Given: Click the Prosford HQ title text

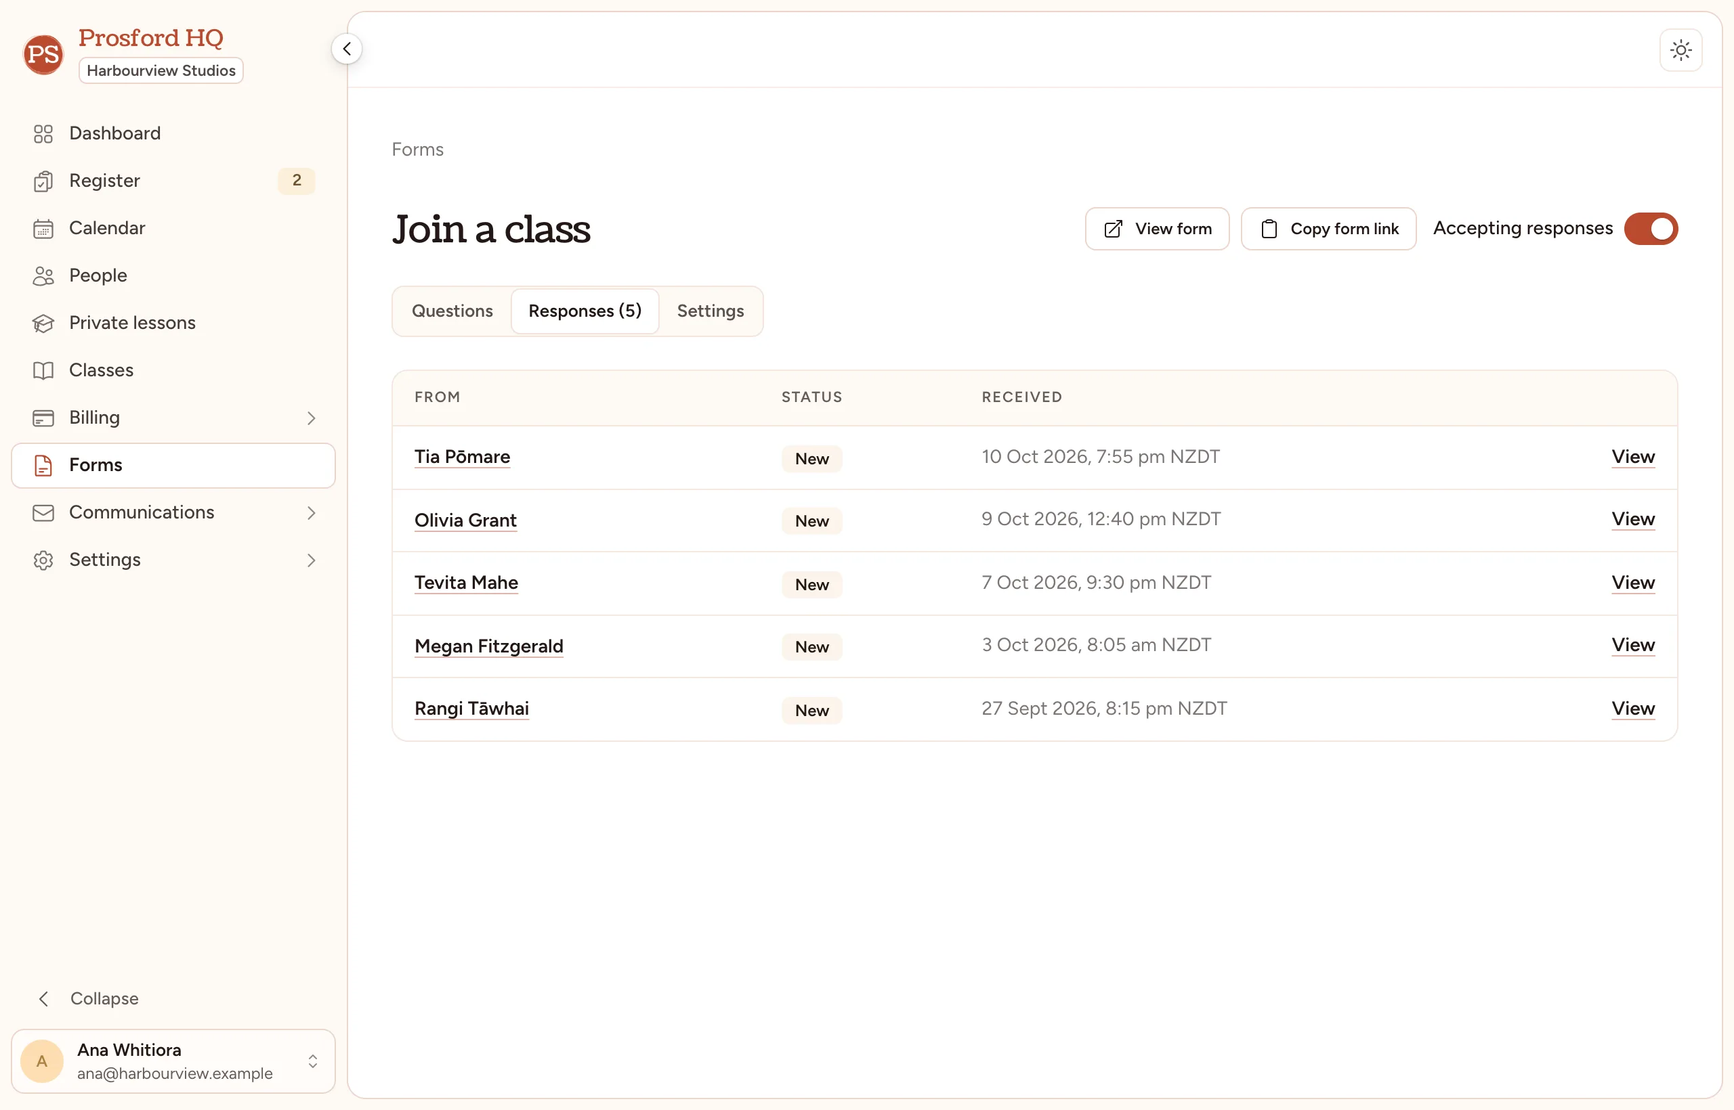Looking at the screenshot, I should tap(151, 37).
